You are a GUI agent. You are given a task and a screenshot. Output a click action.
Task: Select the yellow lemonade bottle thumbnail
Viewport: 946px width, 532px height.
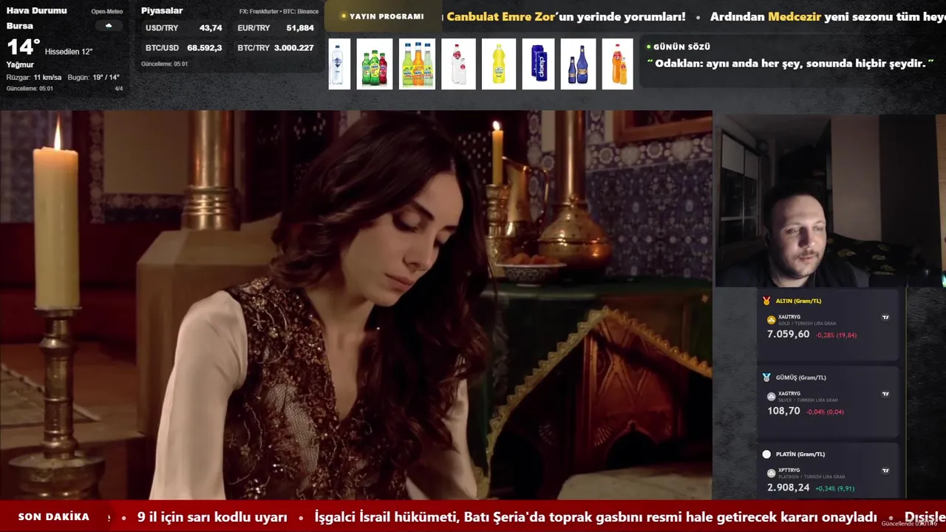click(x=498, y=64)
